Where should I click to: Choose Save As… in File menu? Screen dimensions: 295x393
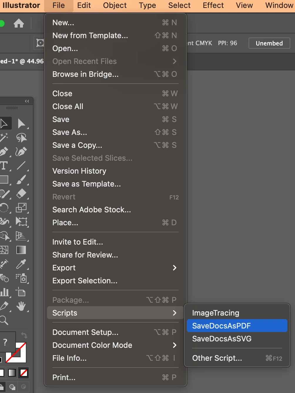[115, 132]
